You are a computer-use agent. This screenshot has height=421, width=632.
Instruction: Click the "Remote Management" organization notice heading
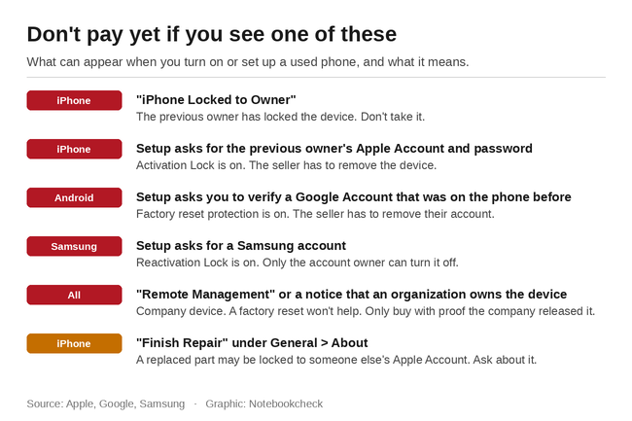tap(351, 295)
